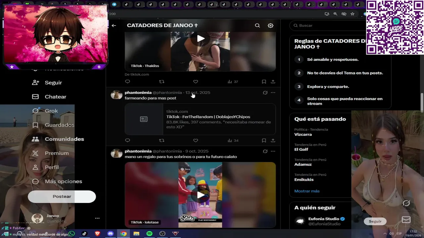Open the 'De tiktok.com' source link
This screenshot has height=238, width=424.
[137, 74]
